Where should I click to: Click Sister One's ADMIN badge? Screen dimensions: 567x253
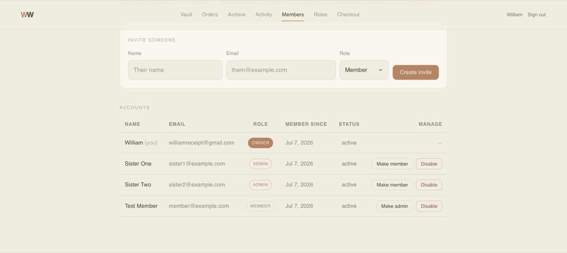[260, 164]
